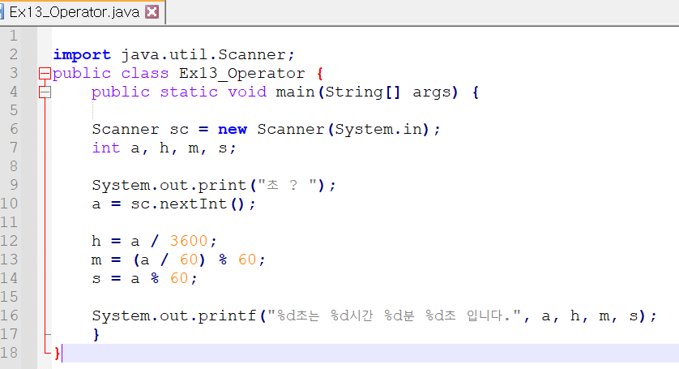
Task: Click 'void' keyword on line 4
Action: [x=247, y=92]
